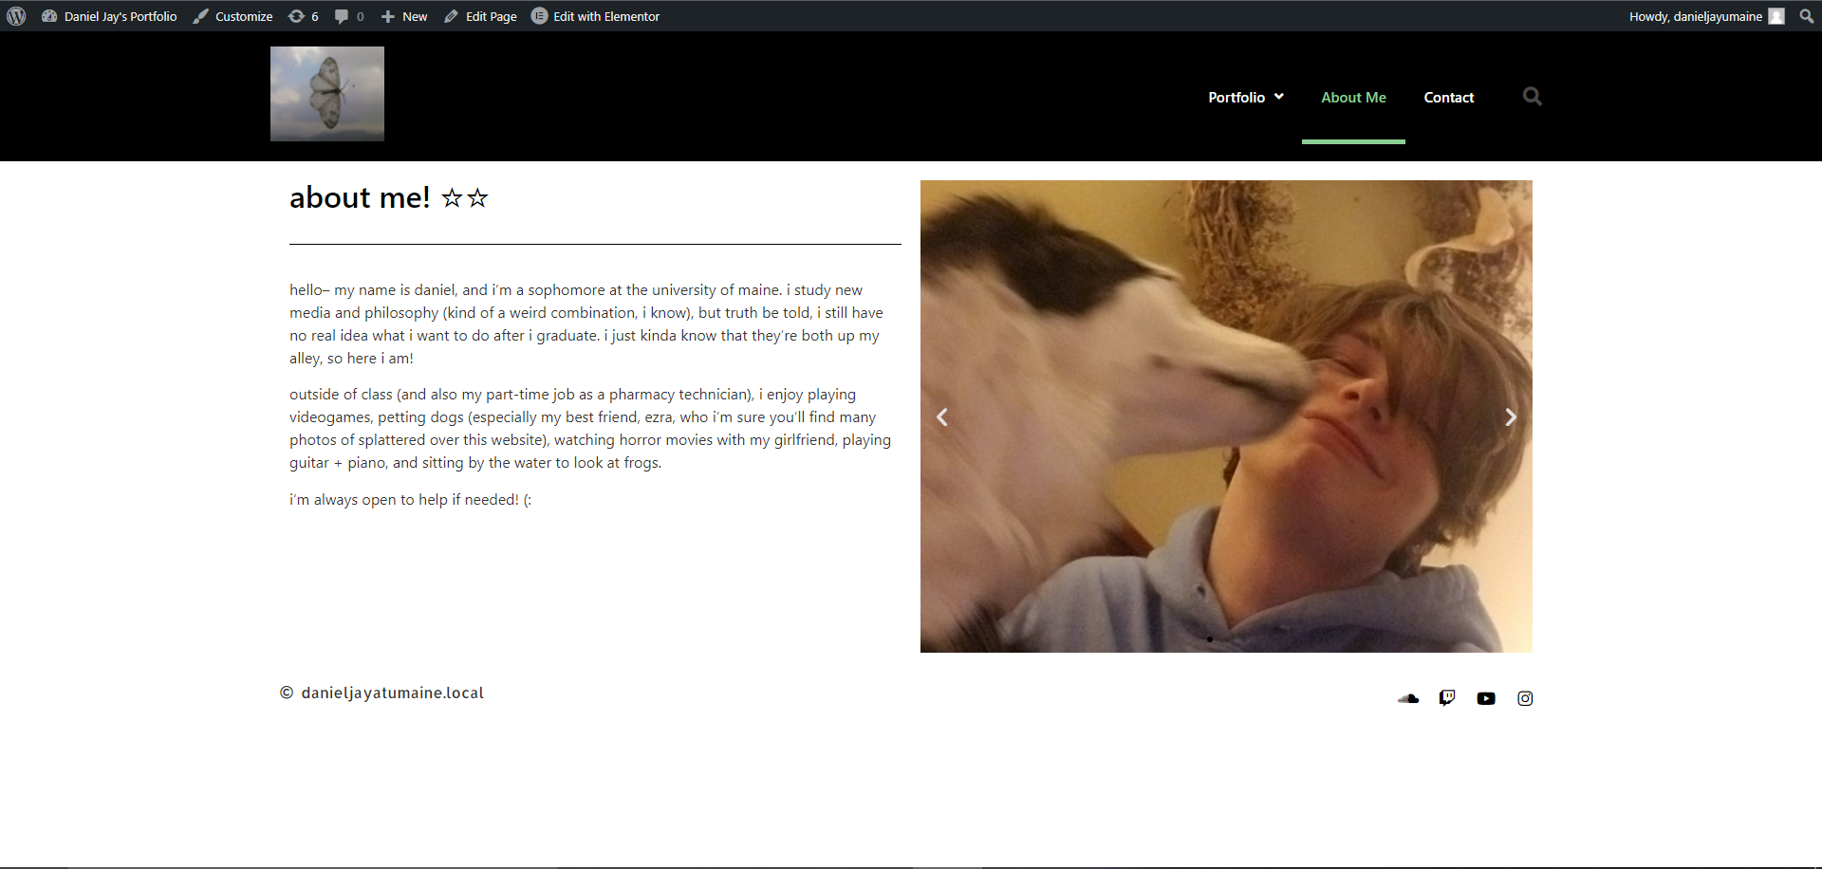Open the New content menu

click(x=404, y=16)
